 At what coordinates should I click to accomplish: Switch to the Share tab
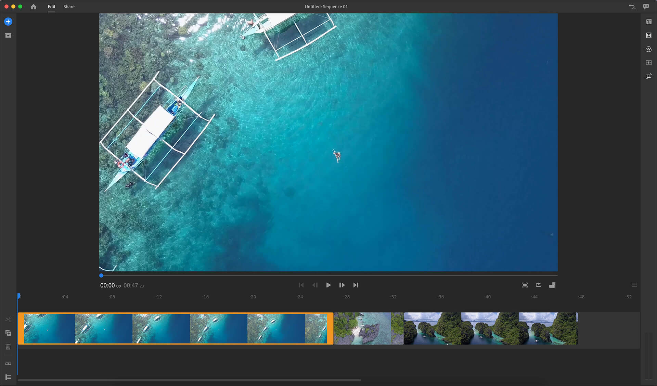coord(69,7)
